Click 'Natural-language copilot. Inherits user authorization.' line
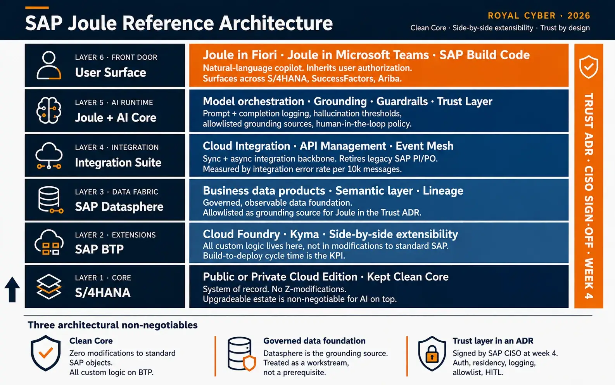The width and height of the screenshot is (615, 385). click(307, 68)
